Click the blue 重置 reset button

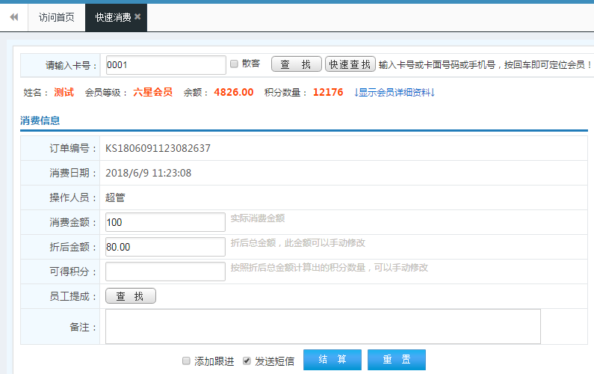click(x=396, y=360)
